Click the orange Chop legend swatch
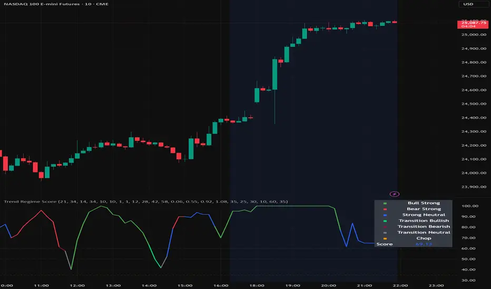The width and height of the screenshot is (491, 289). tap(385, 239)
